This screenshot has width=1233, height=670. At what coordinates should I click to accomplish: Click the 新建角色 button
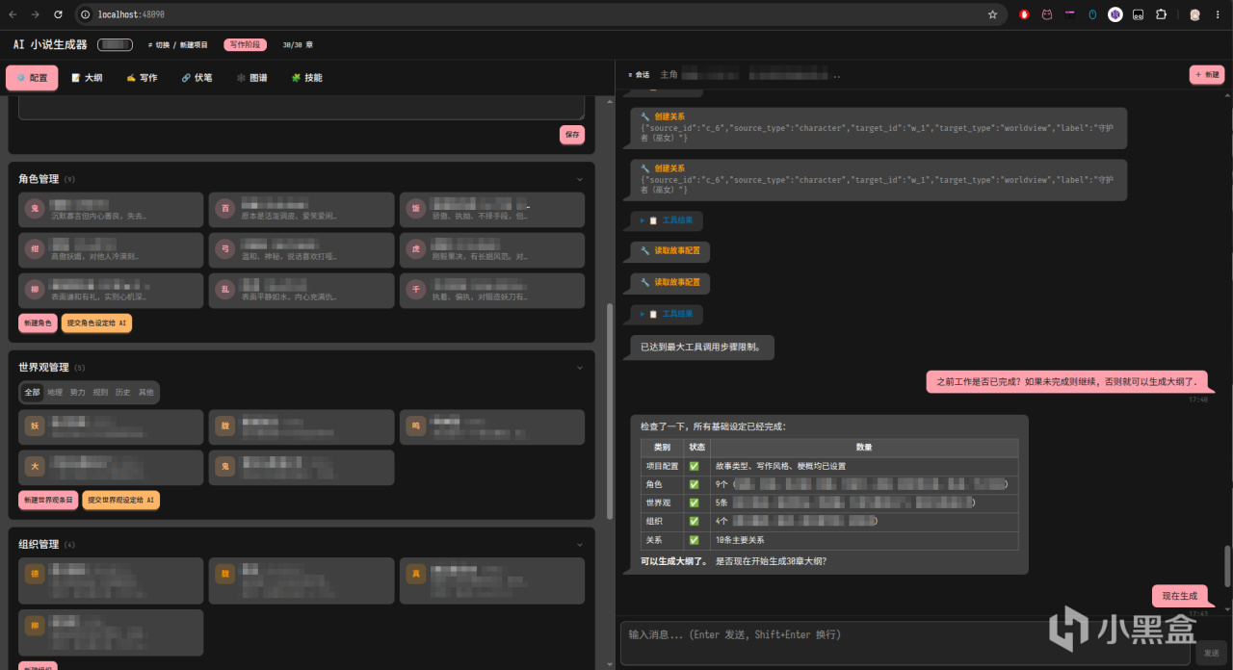point(38,323)
